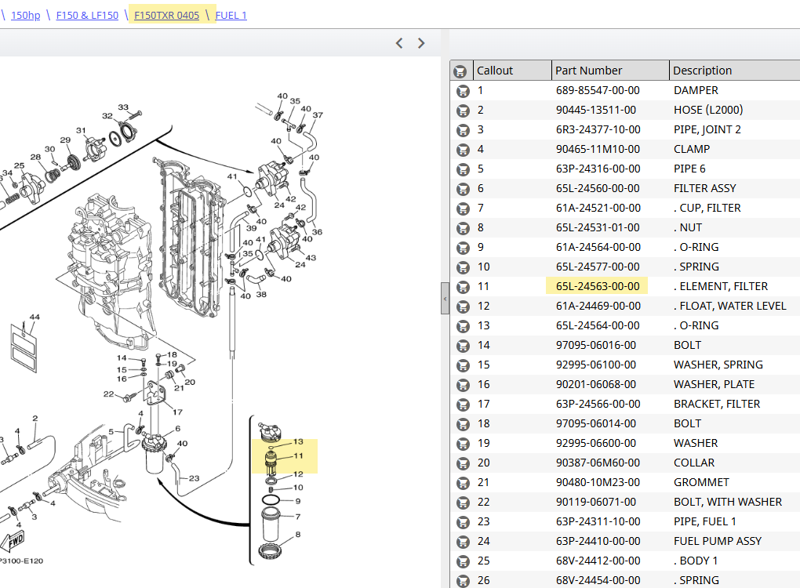Click callout 13 in filter diagram
Image resolution: width=800 pixels, height=588 pixels.
point(299,441)
